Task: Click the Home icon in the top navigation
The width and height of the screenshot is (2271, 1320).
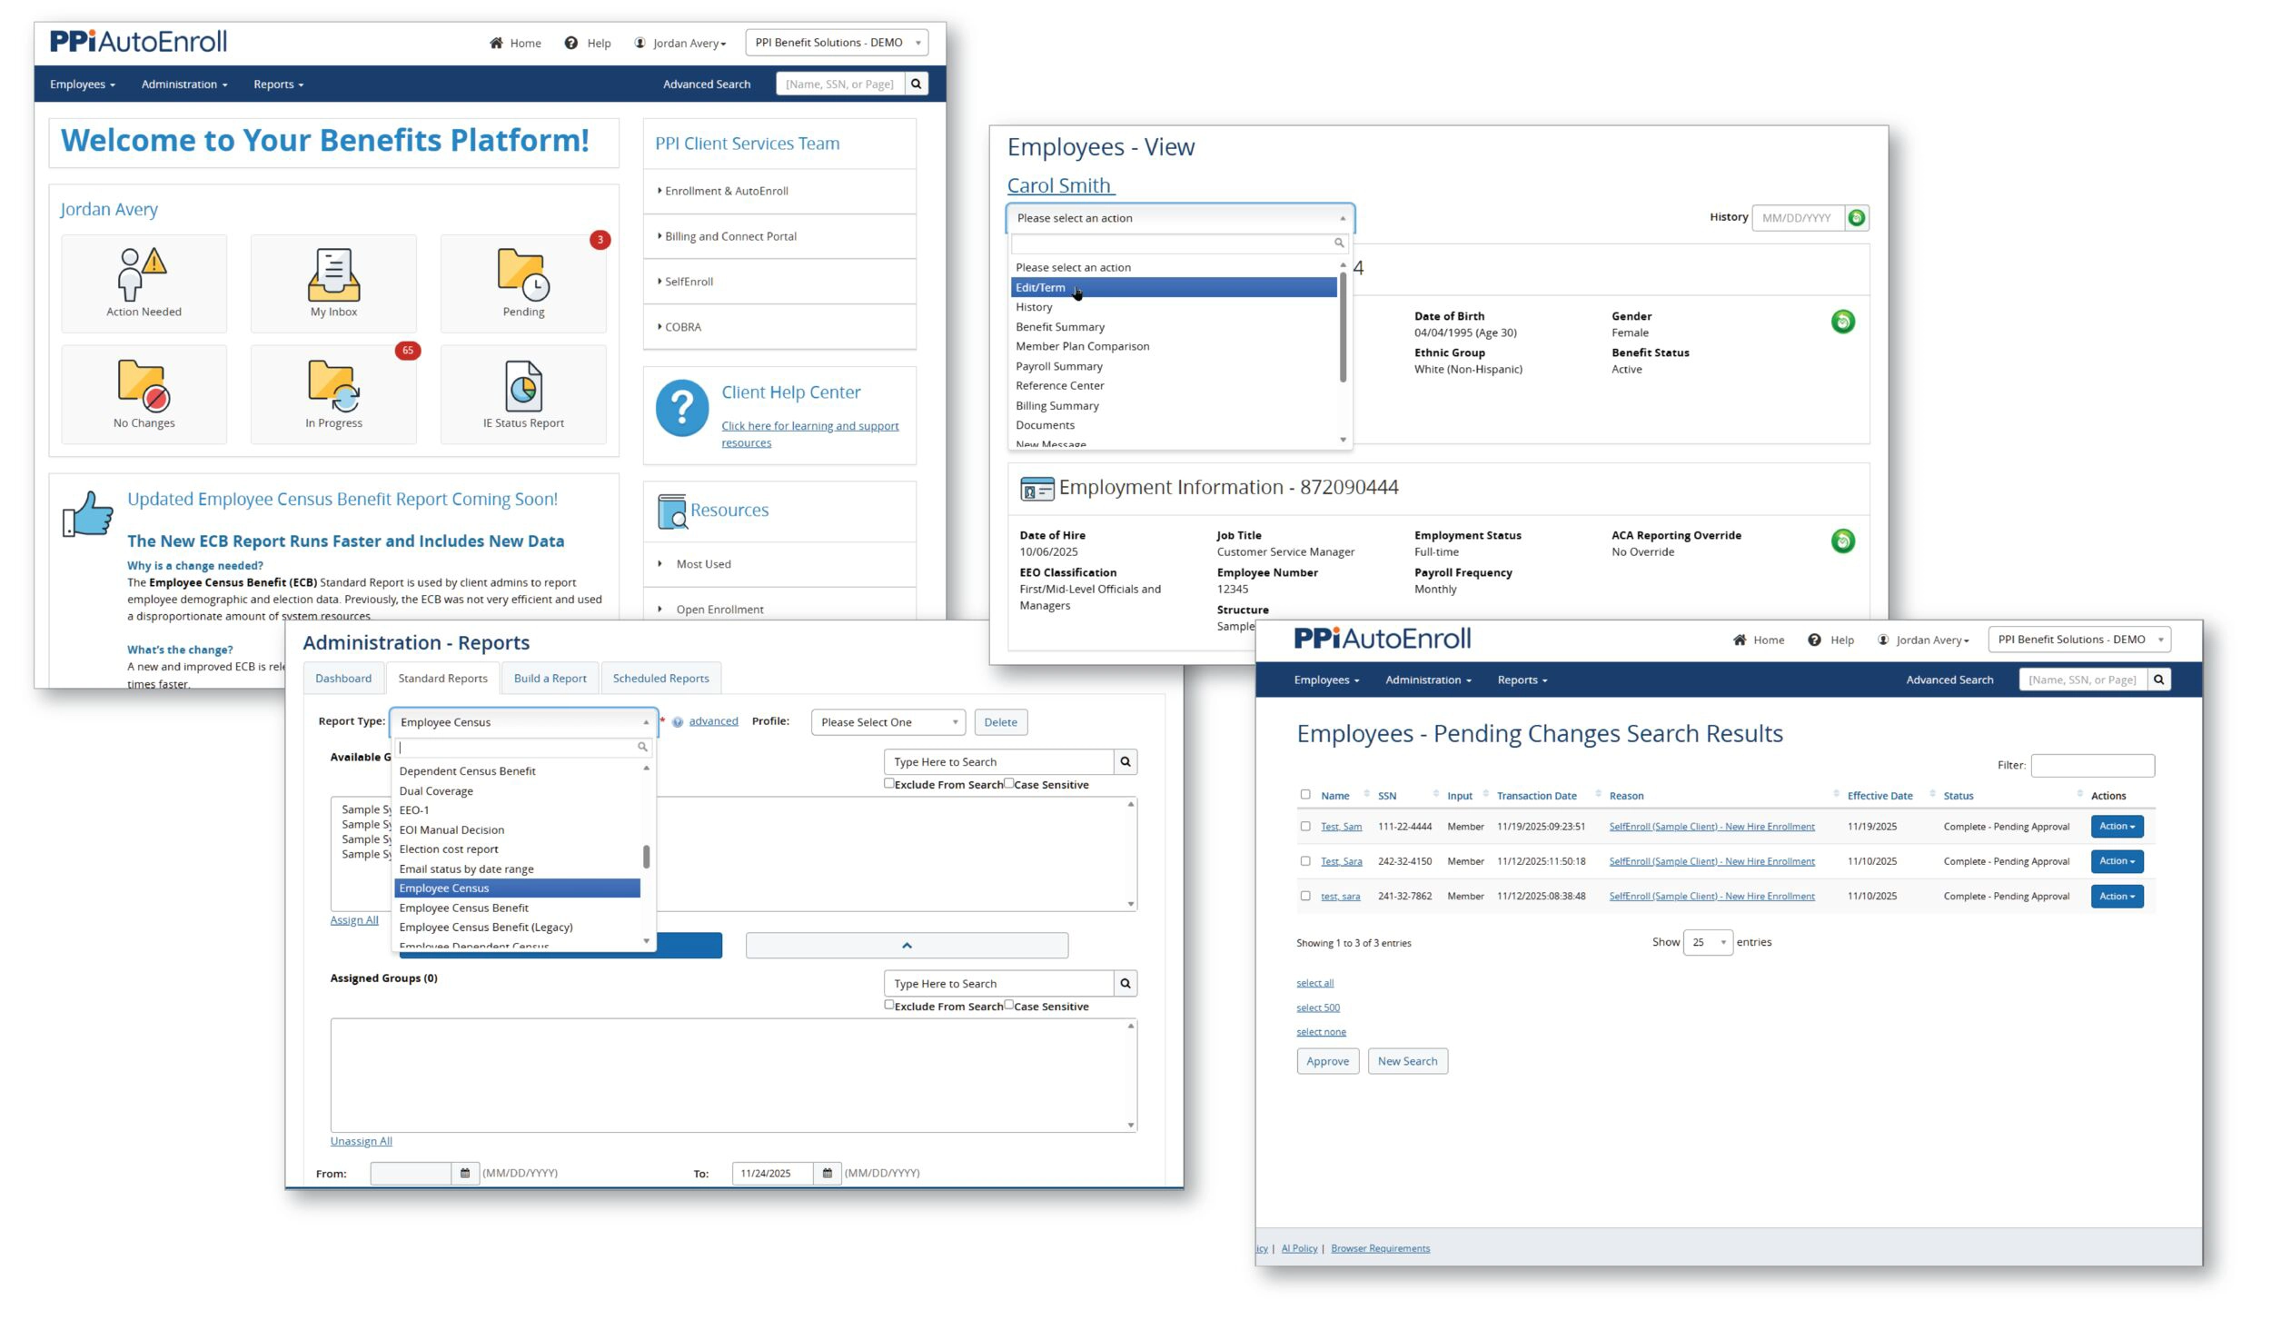Action: coord(495,42)
